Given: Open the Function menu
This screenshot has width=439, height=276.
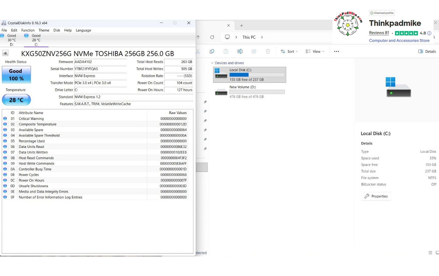Looking at the screenshot, I should point(28,30).
